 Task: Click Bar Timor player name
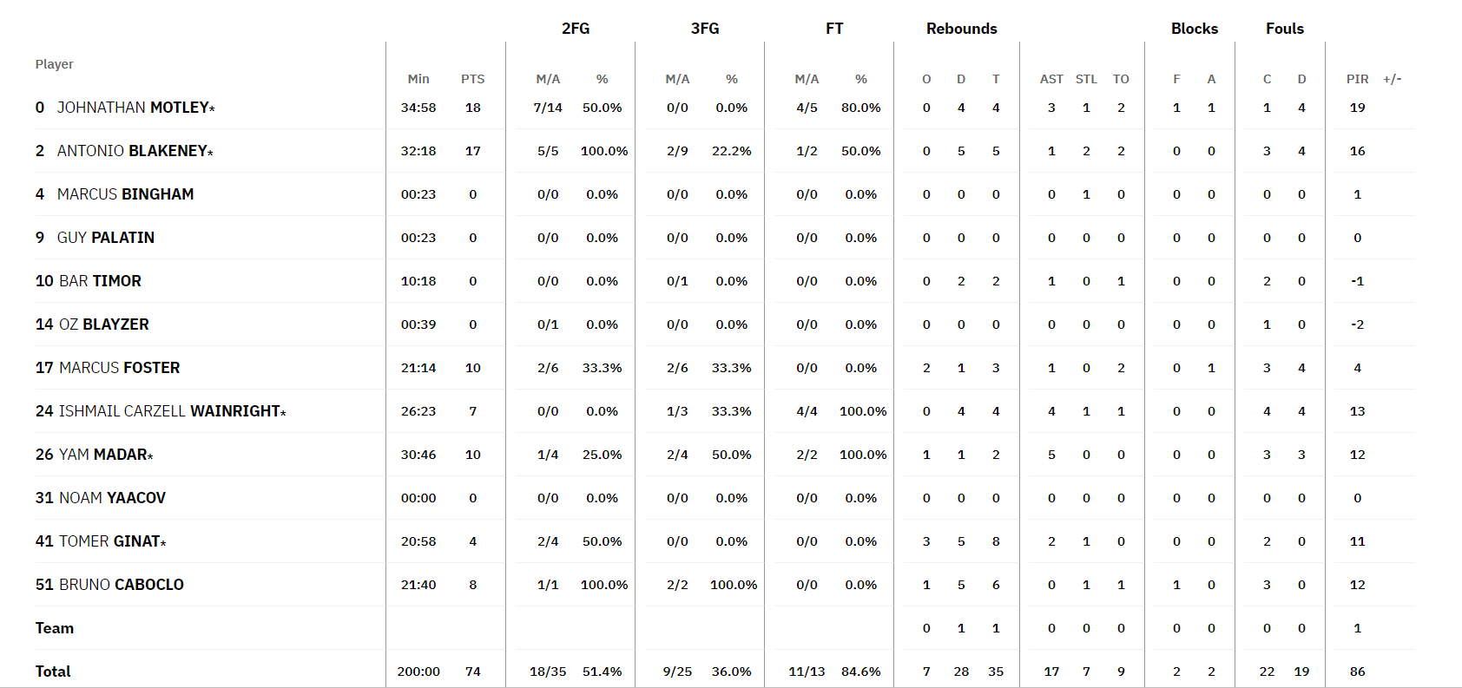[x=99, y=281]
